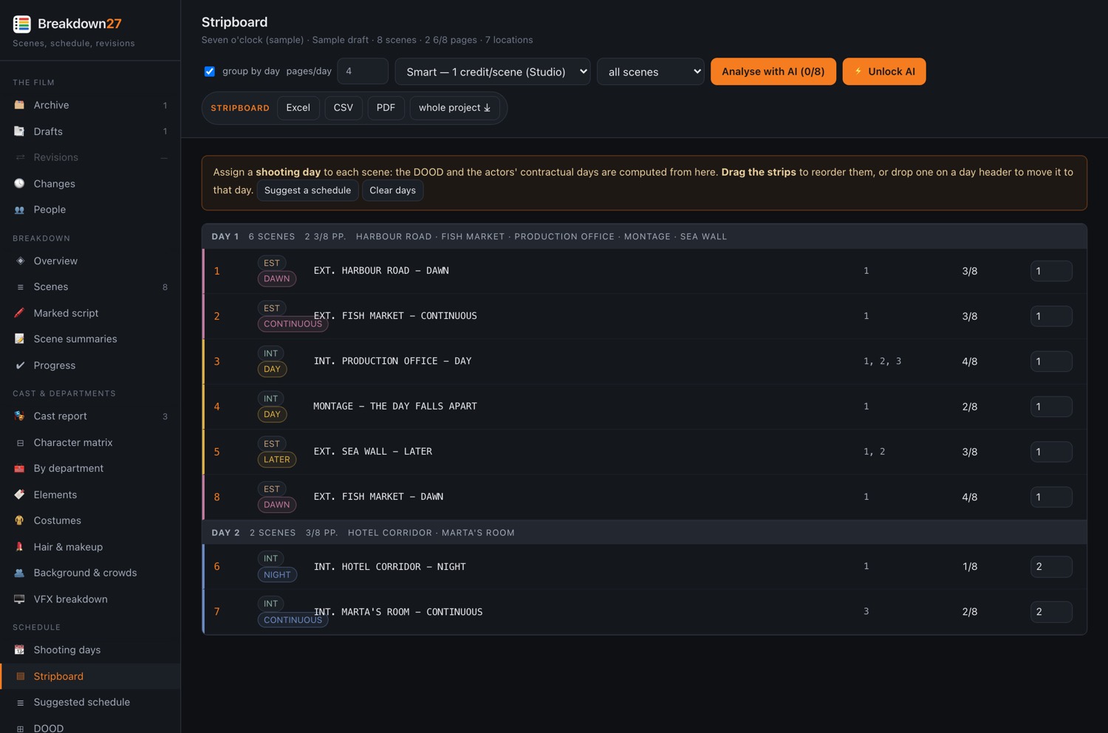This screenshot has width=1108, height=733.
Task: Click Suggest a schedule button
Action: click(307, 190)
